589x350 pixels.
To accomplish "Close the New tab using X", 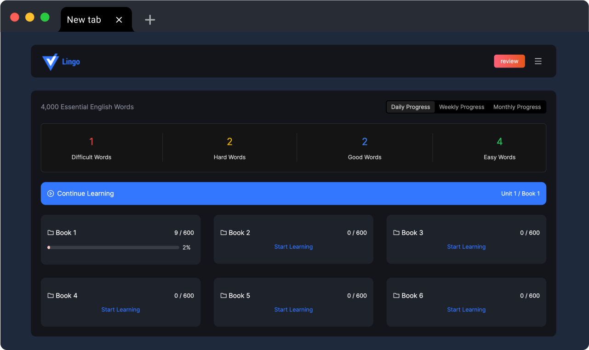I will click(119, 20).
